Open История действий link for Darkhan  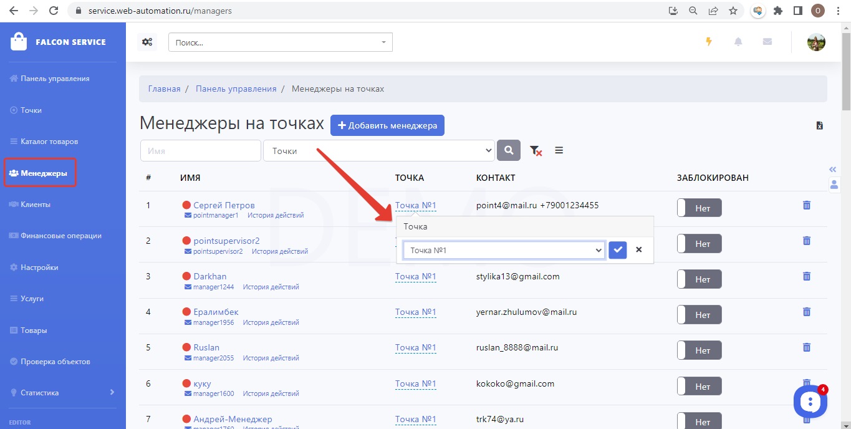(271, 287)
